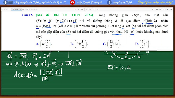Click the green 'THPT' text in heading
Viewport: 175px width, 98px height.
[76, 15]
